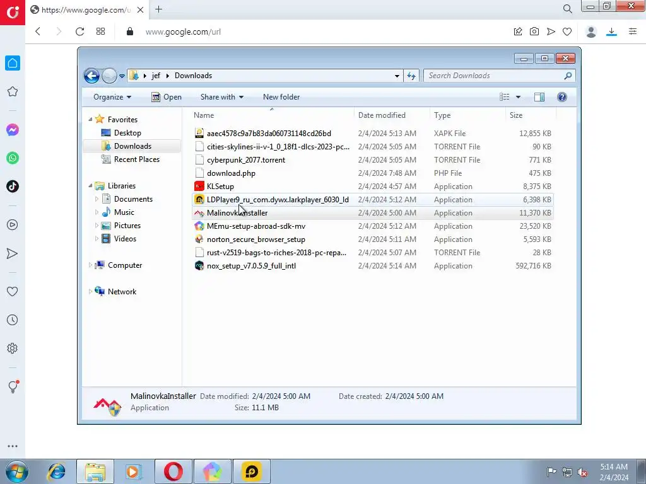Click the Search Downloads field
The height and width of the screenshot is (484, 646).
495,76
